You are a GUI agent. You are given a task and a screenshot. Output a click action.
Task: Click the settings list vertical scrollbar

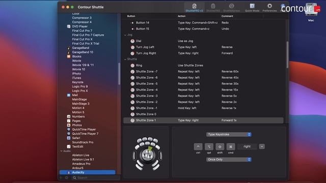click(x=287, y=55)
